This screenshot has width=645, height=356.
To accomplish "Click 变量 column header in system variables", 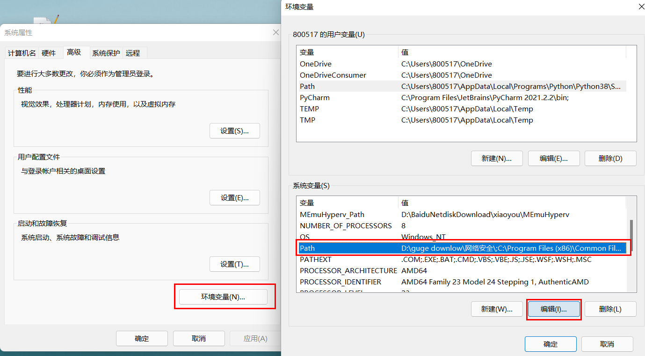I will (348, 203).
